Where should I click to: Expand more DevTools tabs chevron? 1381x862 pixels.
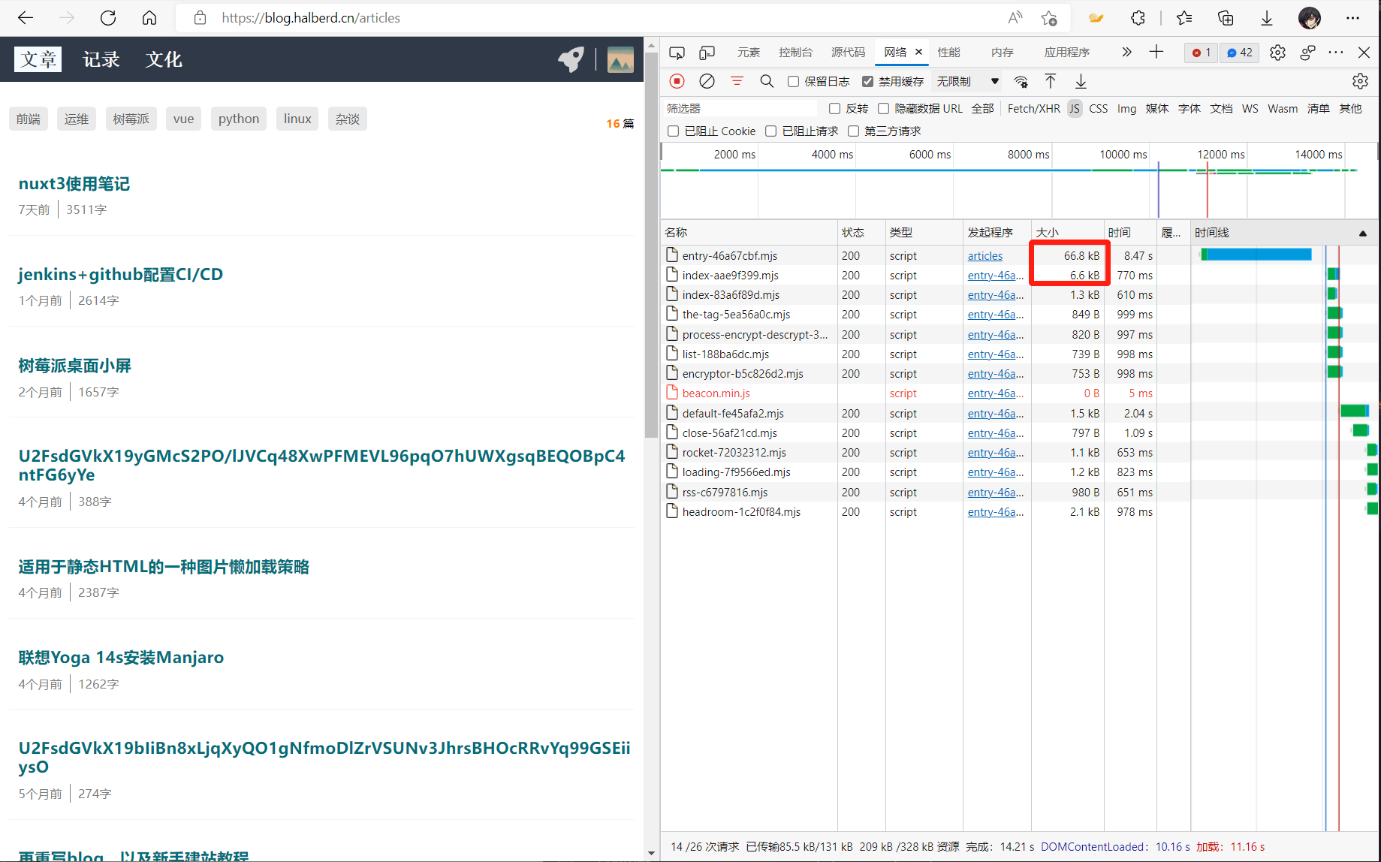pyautogui.click(x=1126, y=53)
